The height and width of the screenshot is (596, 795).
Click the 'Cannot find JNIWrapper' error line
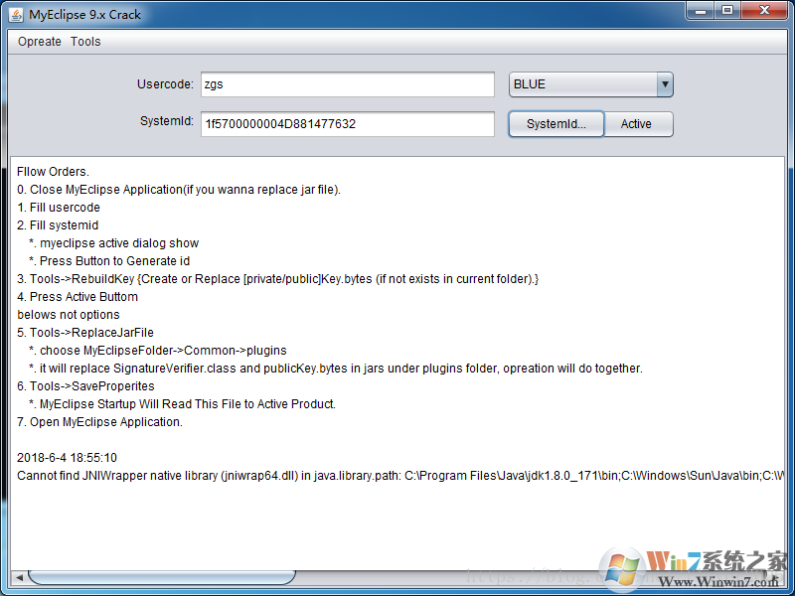tap(400, 476)
